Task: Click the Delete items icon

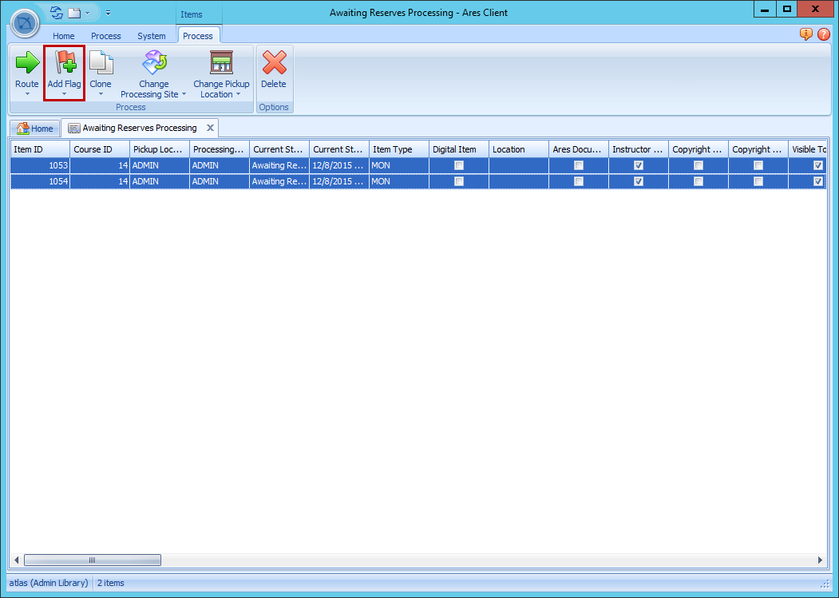Action: 274,61
